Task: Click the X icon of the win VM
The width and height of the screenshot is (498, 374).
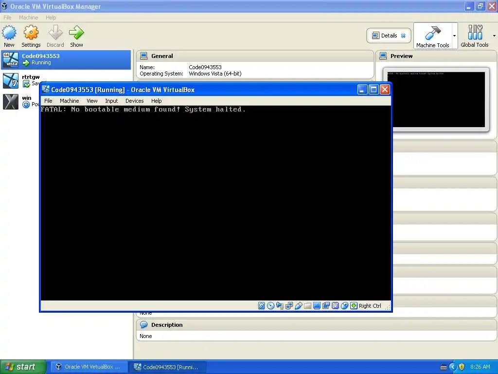Action: [x=11, y=102]
